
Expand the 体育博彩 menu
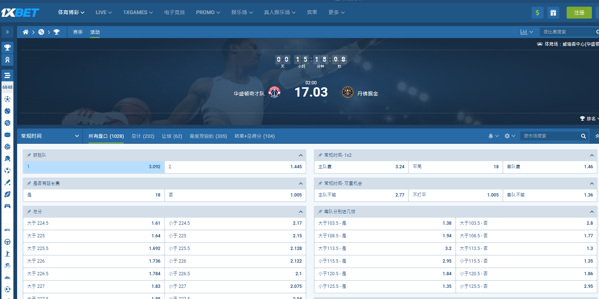[x=71, y=13]
